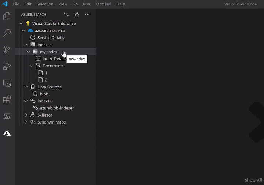The image size is (264, 185).
Task: Click the database icon beside blob
Action: point(35,94)
